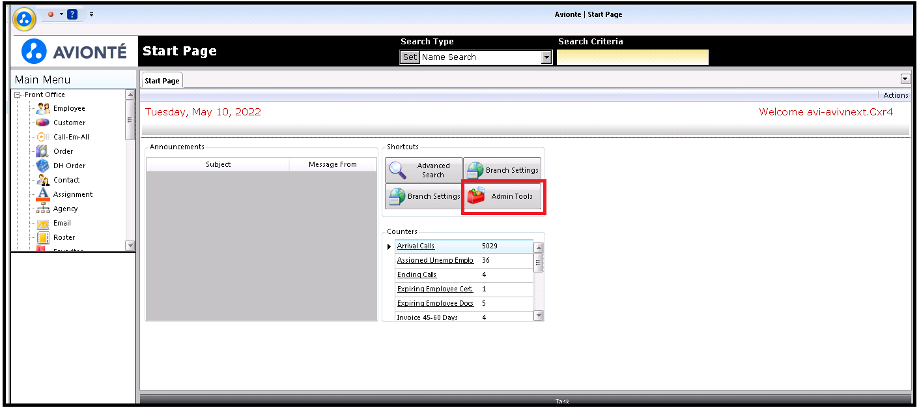Select the DH Order dice icon
The width and height of the screenshot is (919, 410).
pos(43,166)
